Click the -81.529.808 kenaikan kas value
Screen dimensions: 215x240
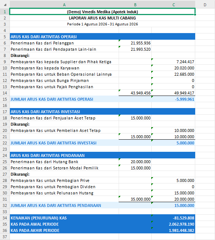[173, 218]
